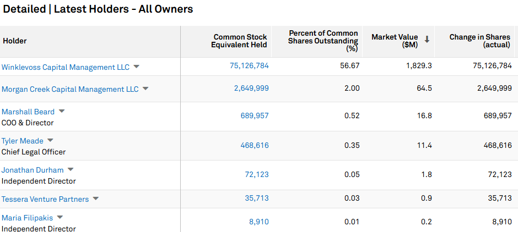This screenshot has height=232, width=518.
Task: Click shares held value 468,616 link
Action: pyautogui.click(x=255, y=145)
